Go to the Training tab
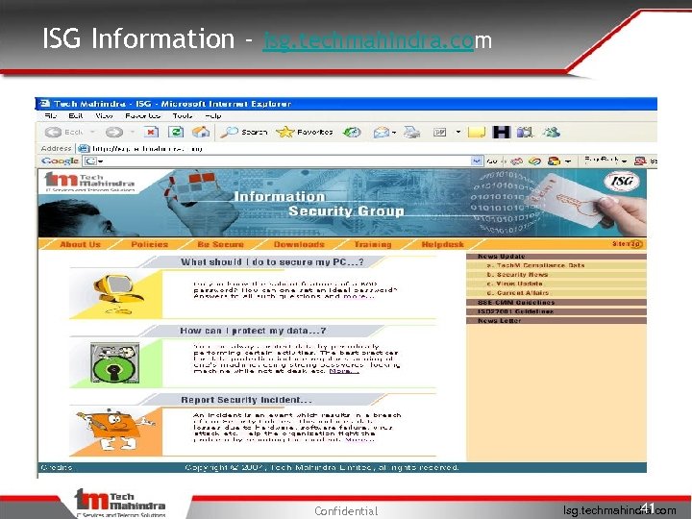692x519 pixels. 373,244
